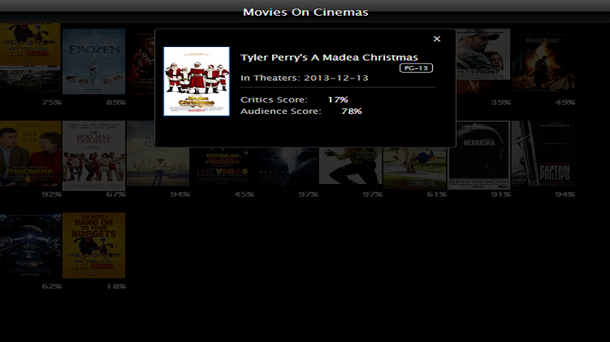The image size is (610, 342).
Task: Select the Ender's Game poster
Action: pos(30,245)
